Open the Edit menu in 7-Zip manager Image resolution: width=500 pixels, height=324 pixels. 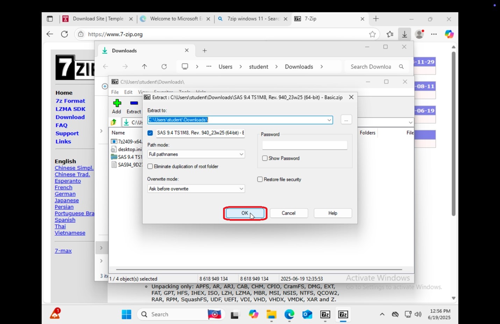(x=128, y=92)
